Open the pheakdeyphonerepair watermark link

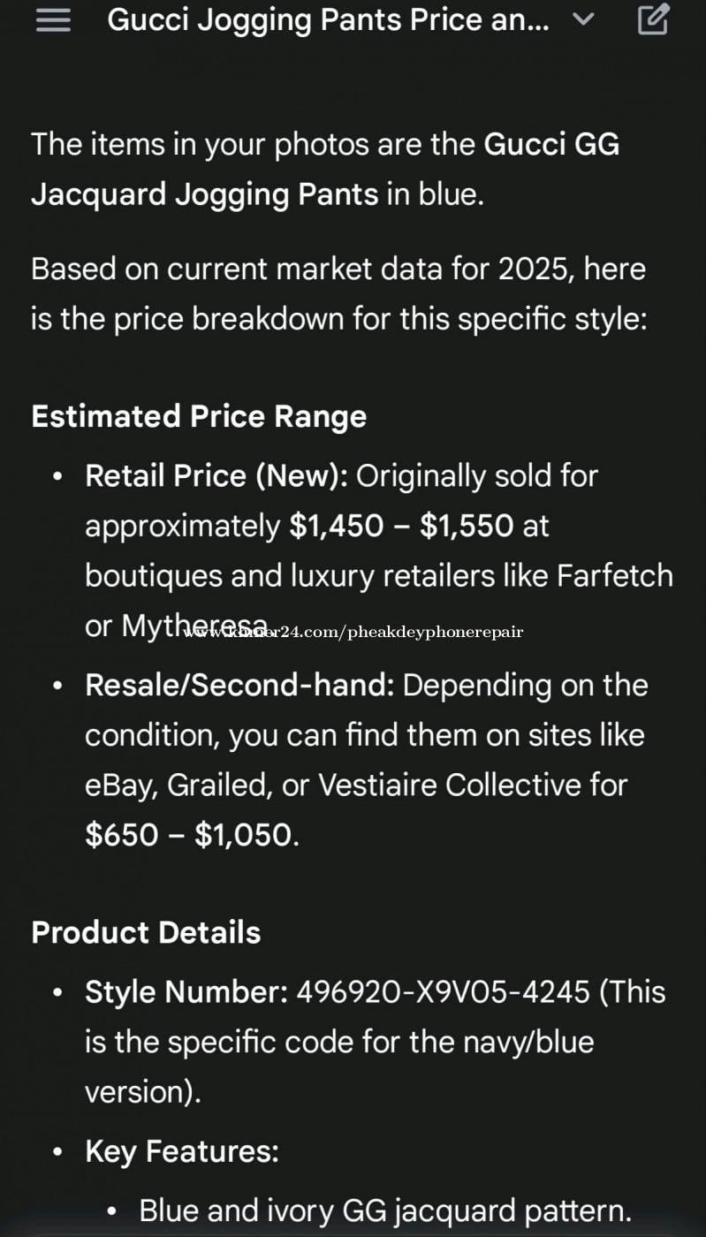[353, 632]
